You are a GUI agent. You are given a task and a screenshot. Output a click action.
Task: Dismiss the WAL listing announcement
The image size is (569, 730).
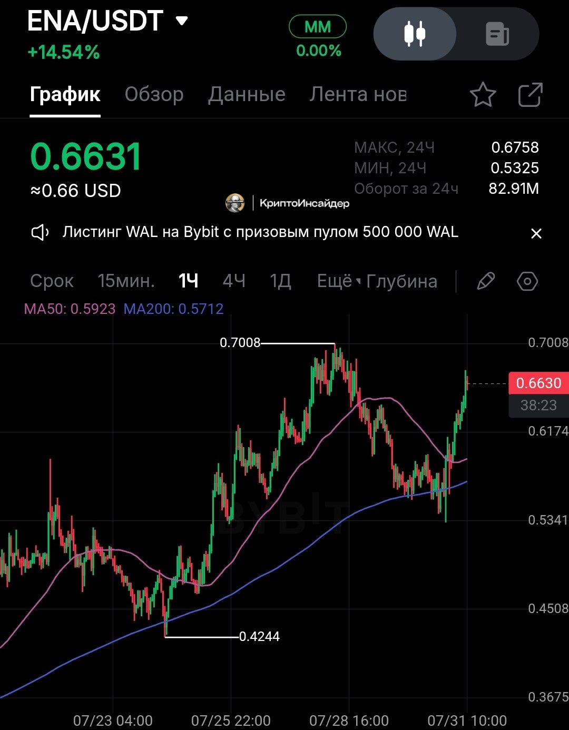pos(536,233)
